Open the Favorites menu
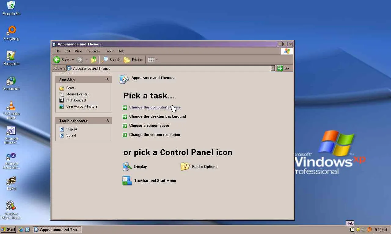 [93, 51]
